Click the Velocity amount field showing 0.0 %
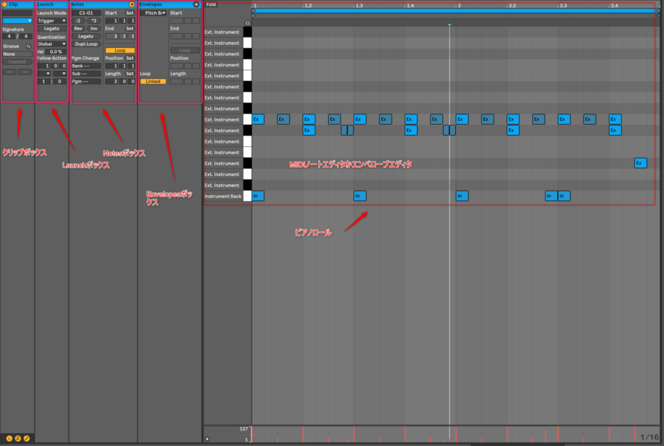Screen dimensions: 664x446 (56, 51)
